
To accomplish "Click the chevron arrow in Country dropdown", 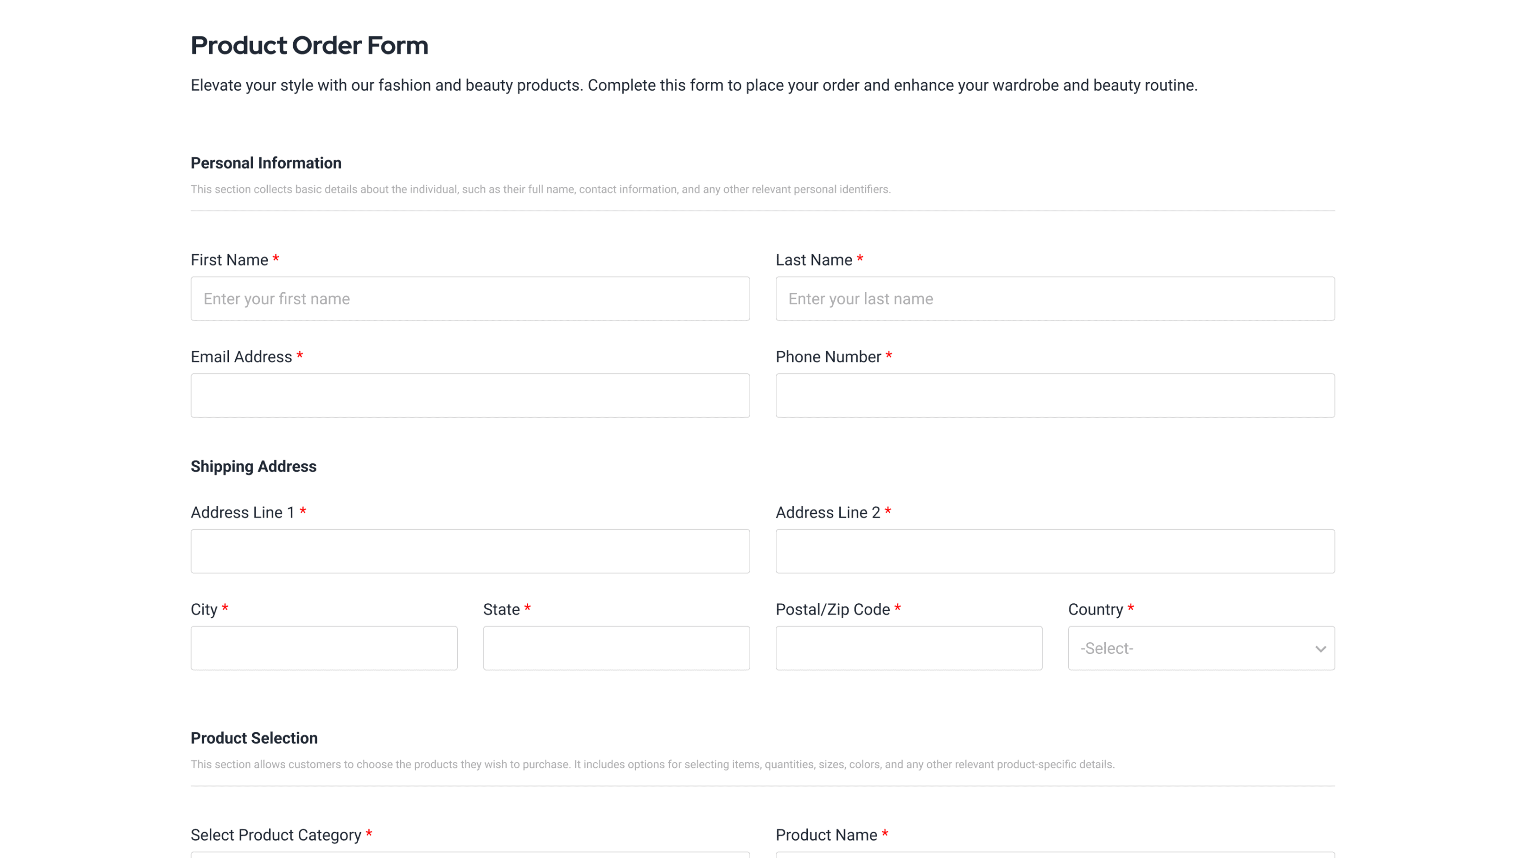I will [x=1320, y=649].
